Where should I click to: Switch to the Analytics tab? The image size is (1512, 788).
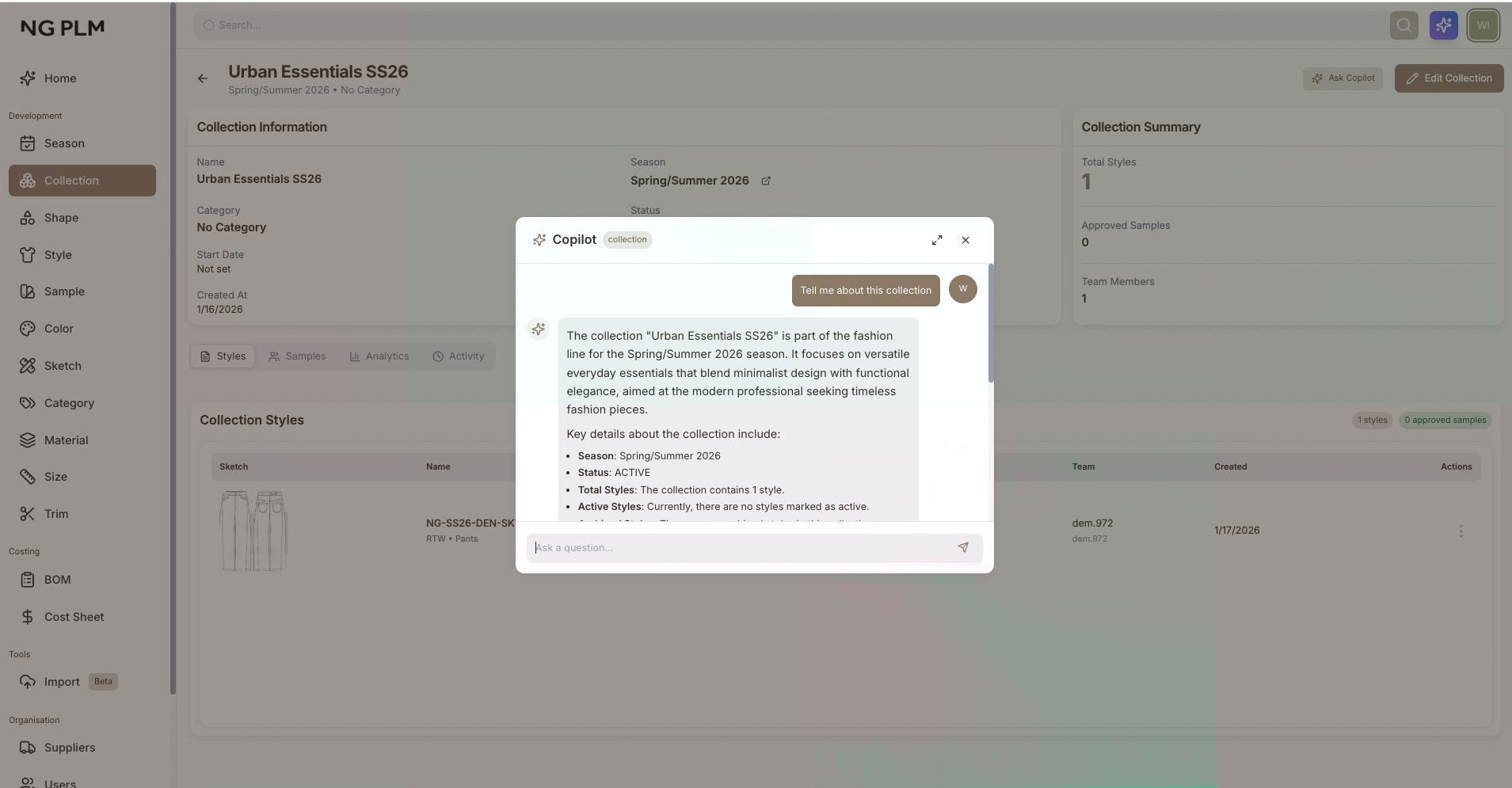click(x=379, y=356)
